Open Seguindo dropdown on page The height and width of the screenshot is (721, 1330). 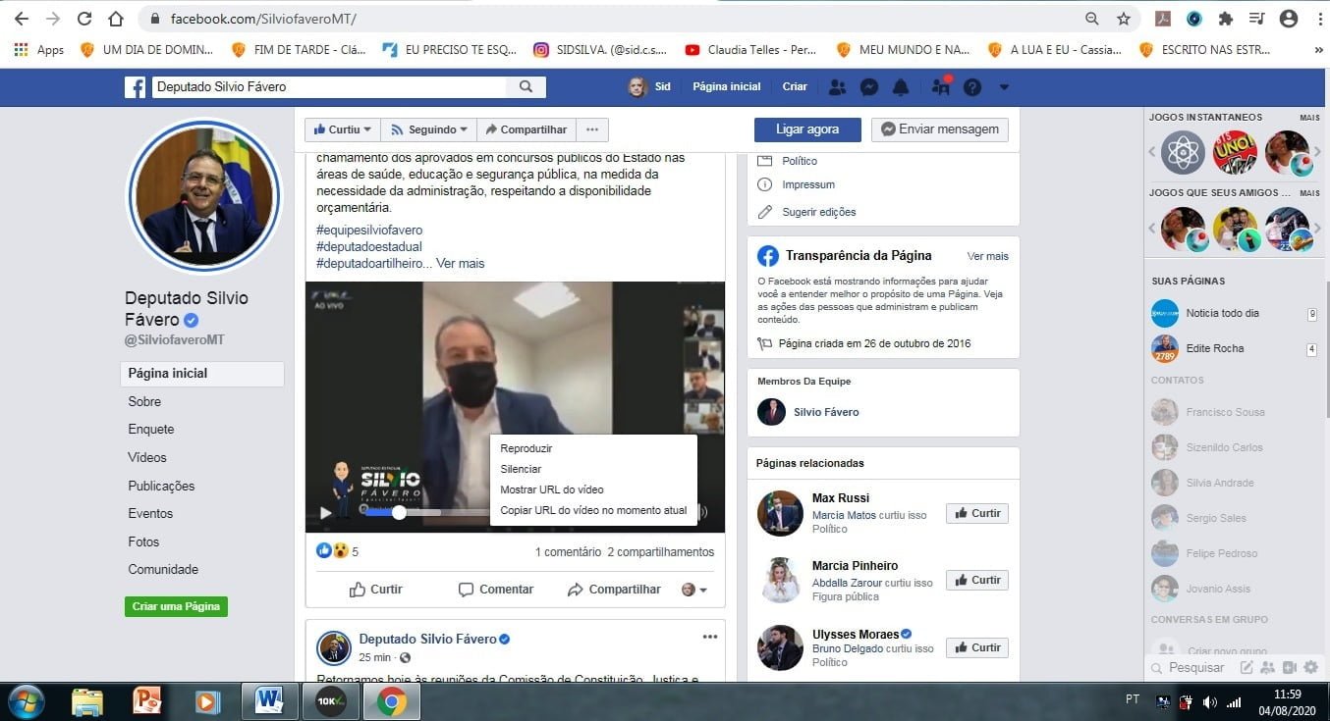pyautogui.click(x=428, y=129)
